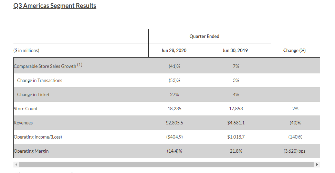Click the footnote (1) superscript marker
Screen dimensions: 335x173
point(80,64)
